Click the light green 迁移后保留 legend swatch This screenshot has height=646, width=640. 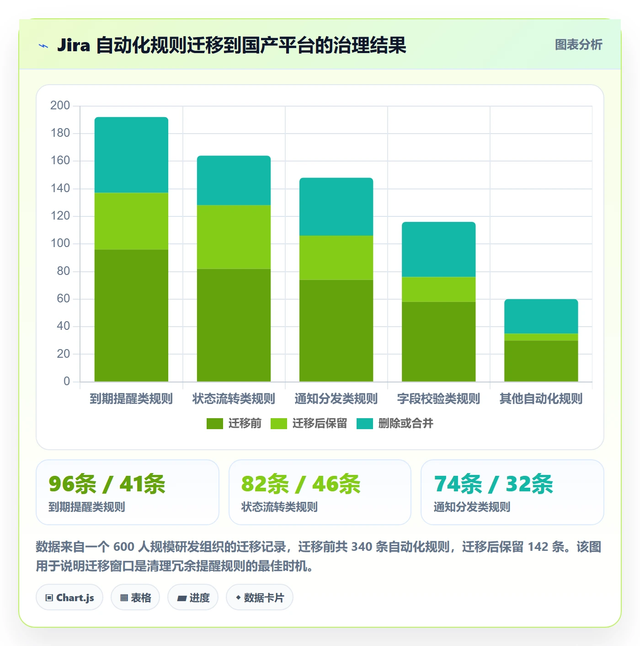[279, 424]
